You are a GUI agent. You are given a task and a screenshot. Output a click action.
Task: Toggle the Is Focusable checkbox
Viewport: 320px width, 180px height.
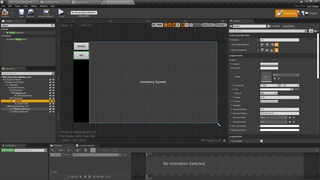(261, 141)
